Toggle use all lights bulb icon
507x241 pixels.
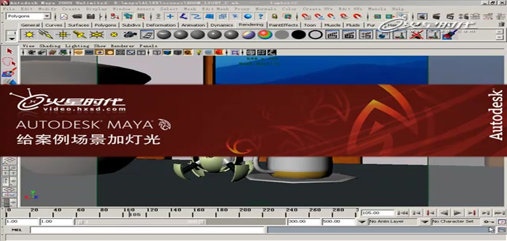[x=199, y=52]
